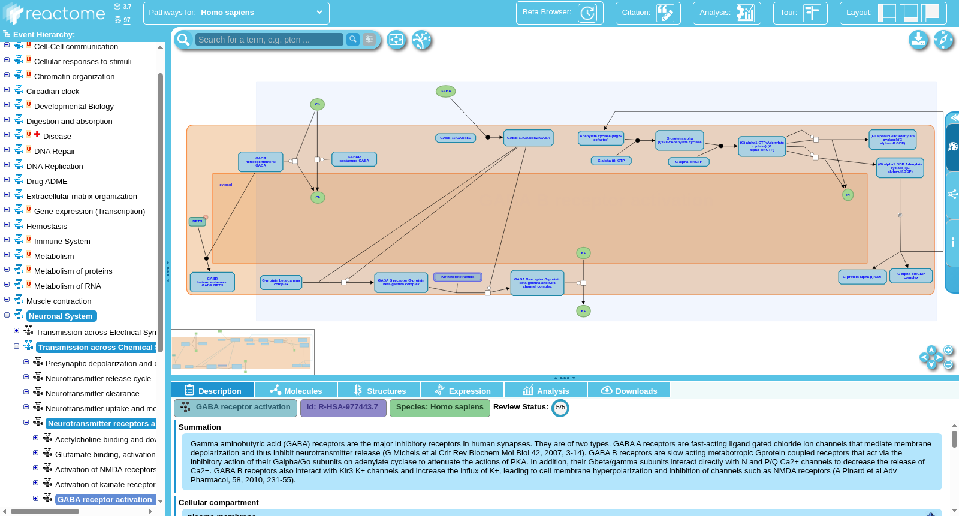Click Species Homo sapiens label

pyautogui.click(x=440, y=408)
